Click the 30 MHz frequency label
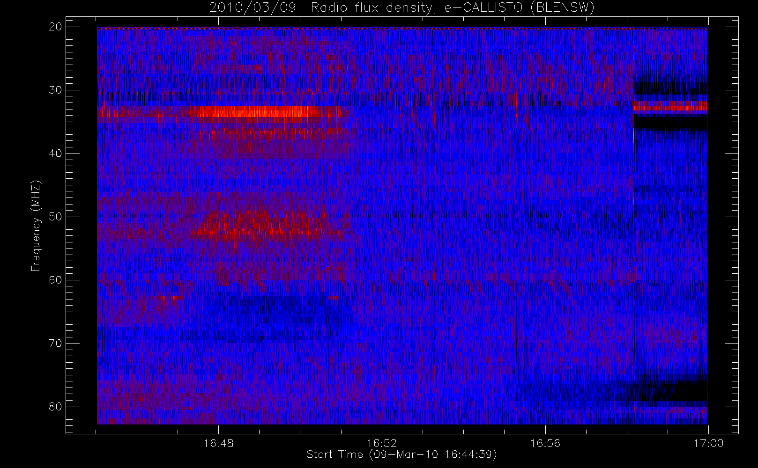This screenshot has height=468, width=758. click(55, 90)
